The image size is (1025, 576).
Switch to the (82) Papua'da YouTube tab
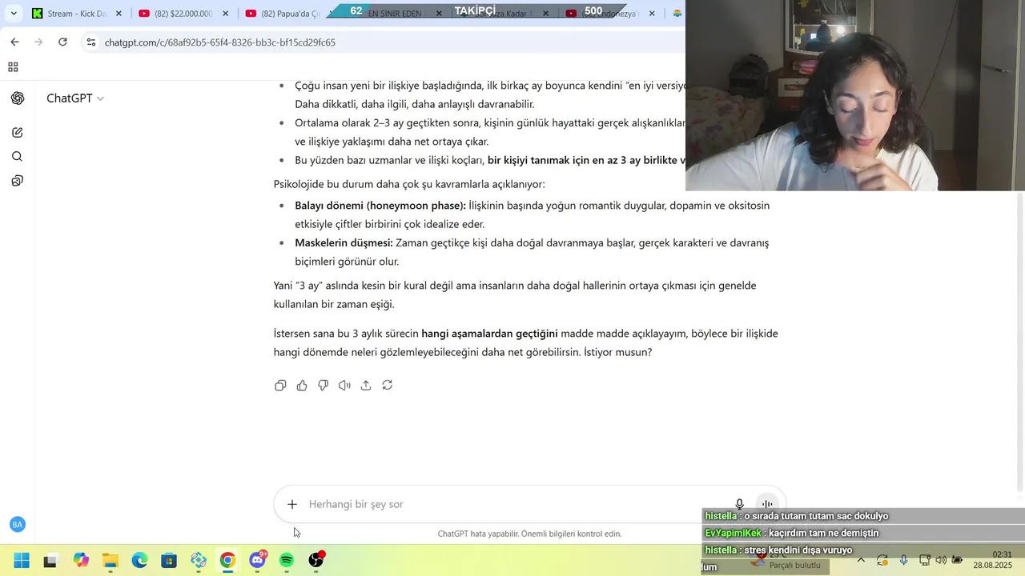point(284,14)
